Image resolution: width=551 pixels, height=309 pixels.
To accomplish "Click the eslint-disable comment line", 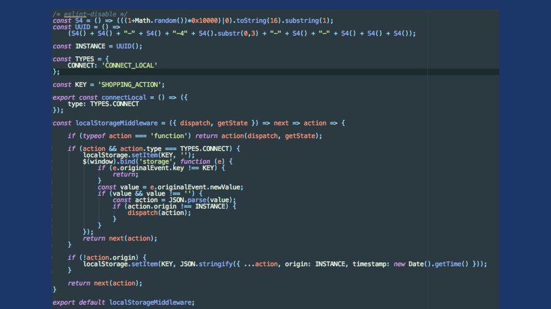I will 90,14.
